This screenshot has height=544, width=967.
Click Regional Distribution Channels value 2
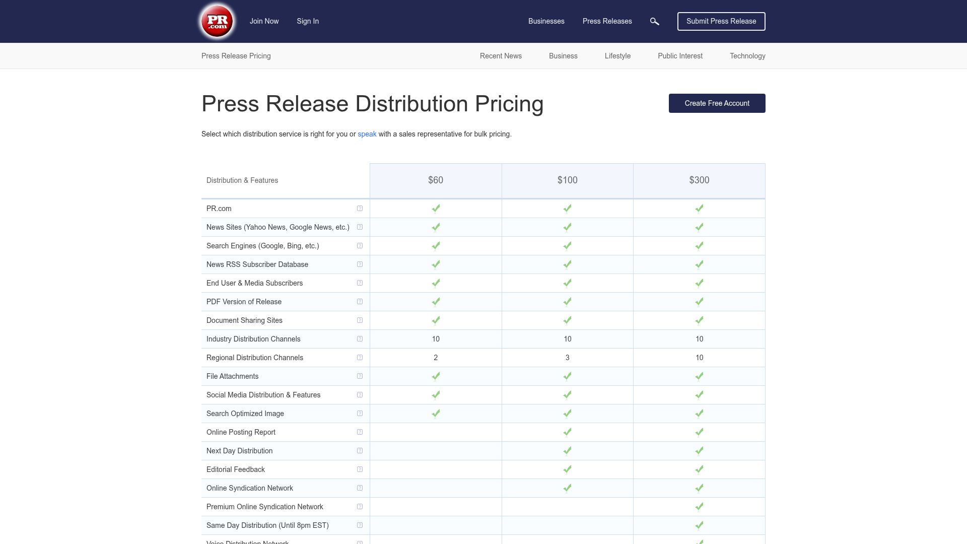coord(436,358)
